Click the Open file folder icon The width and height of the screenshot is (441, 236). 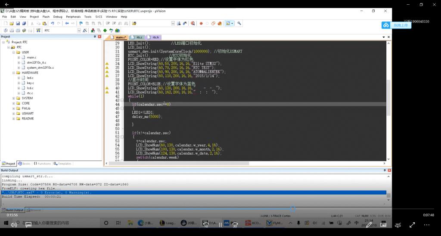tap(12, 23)
